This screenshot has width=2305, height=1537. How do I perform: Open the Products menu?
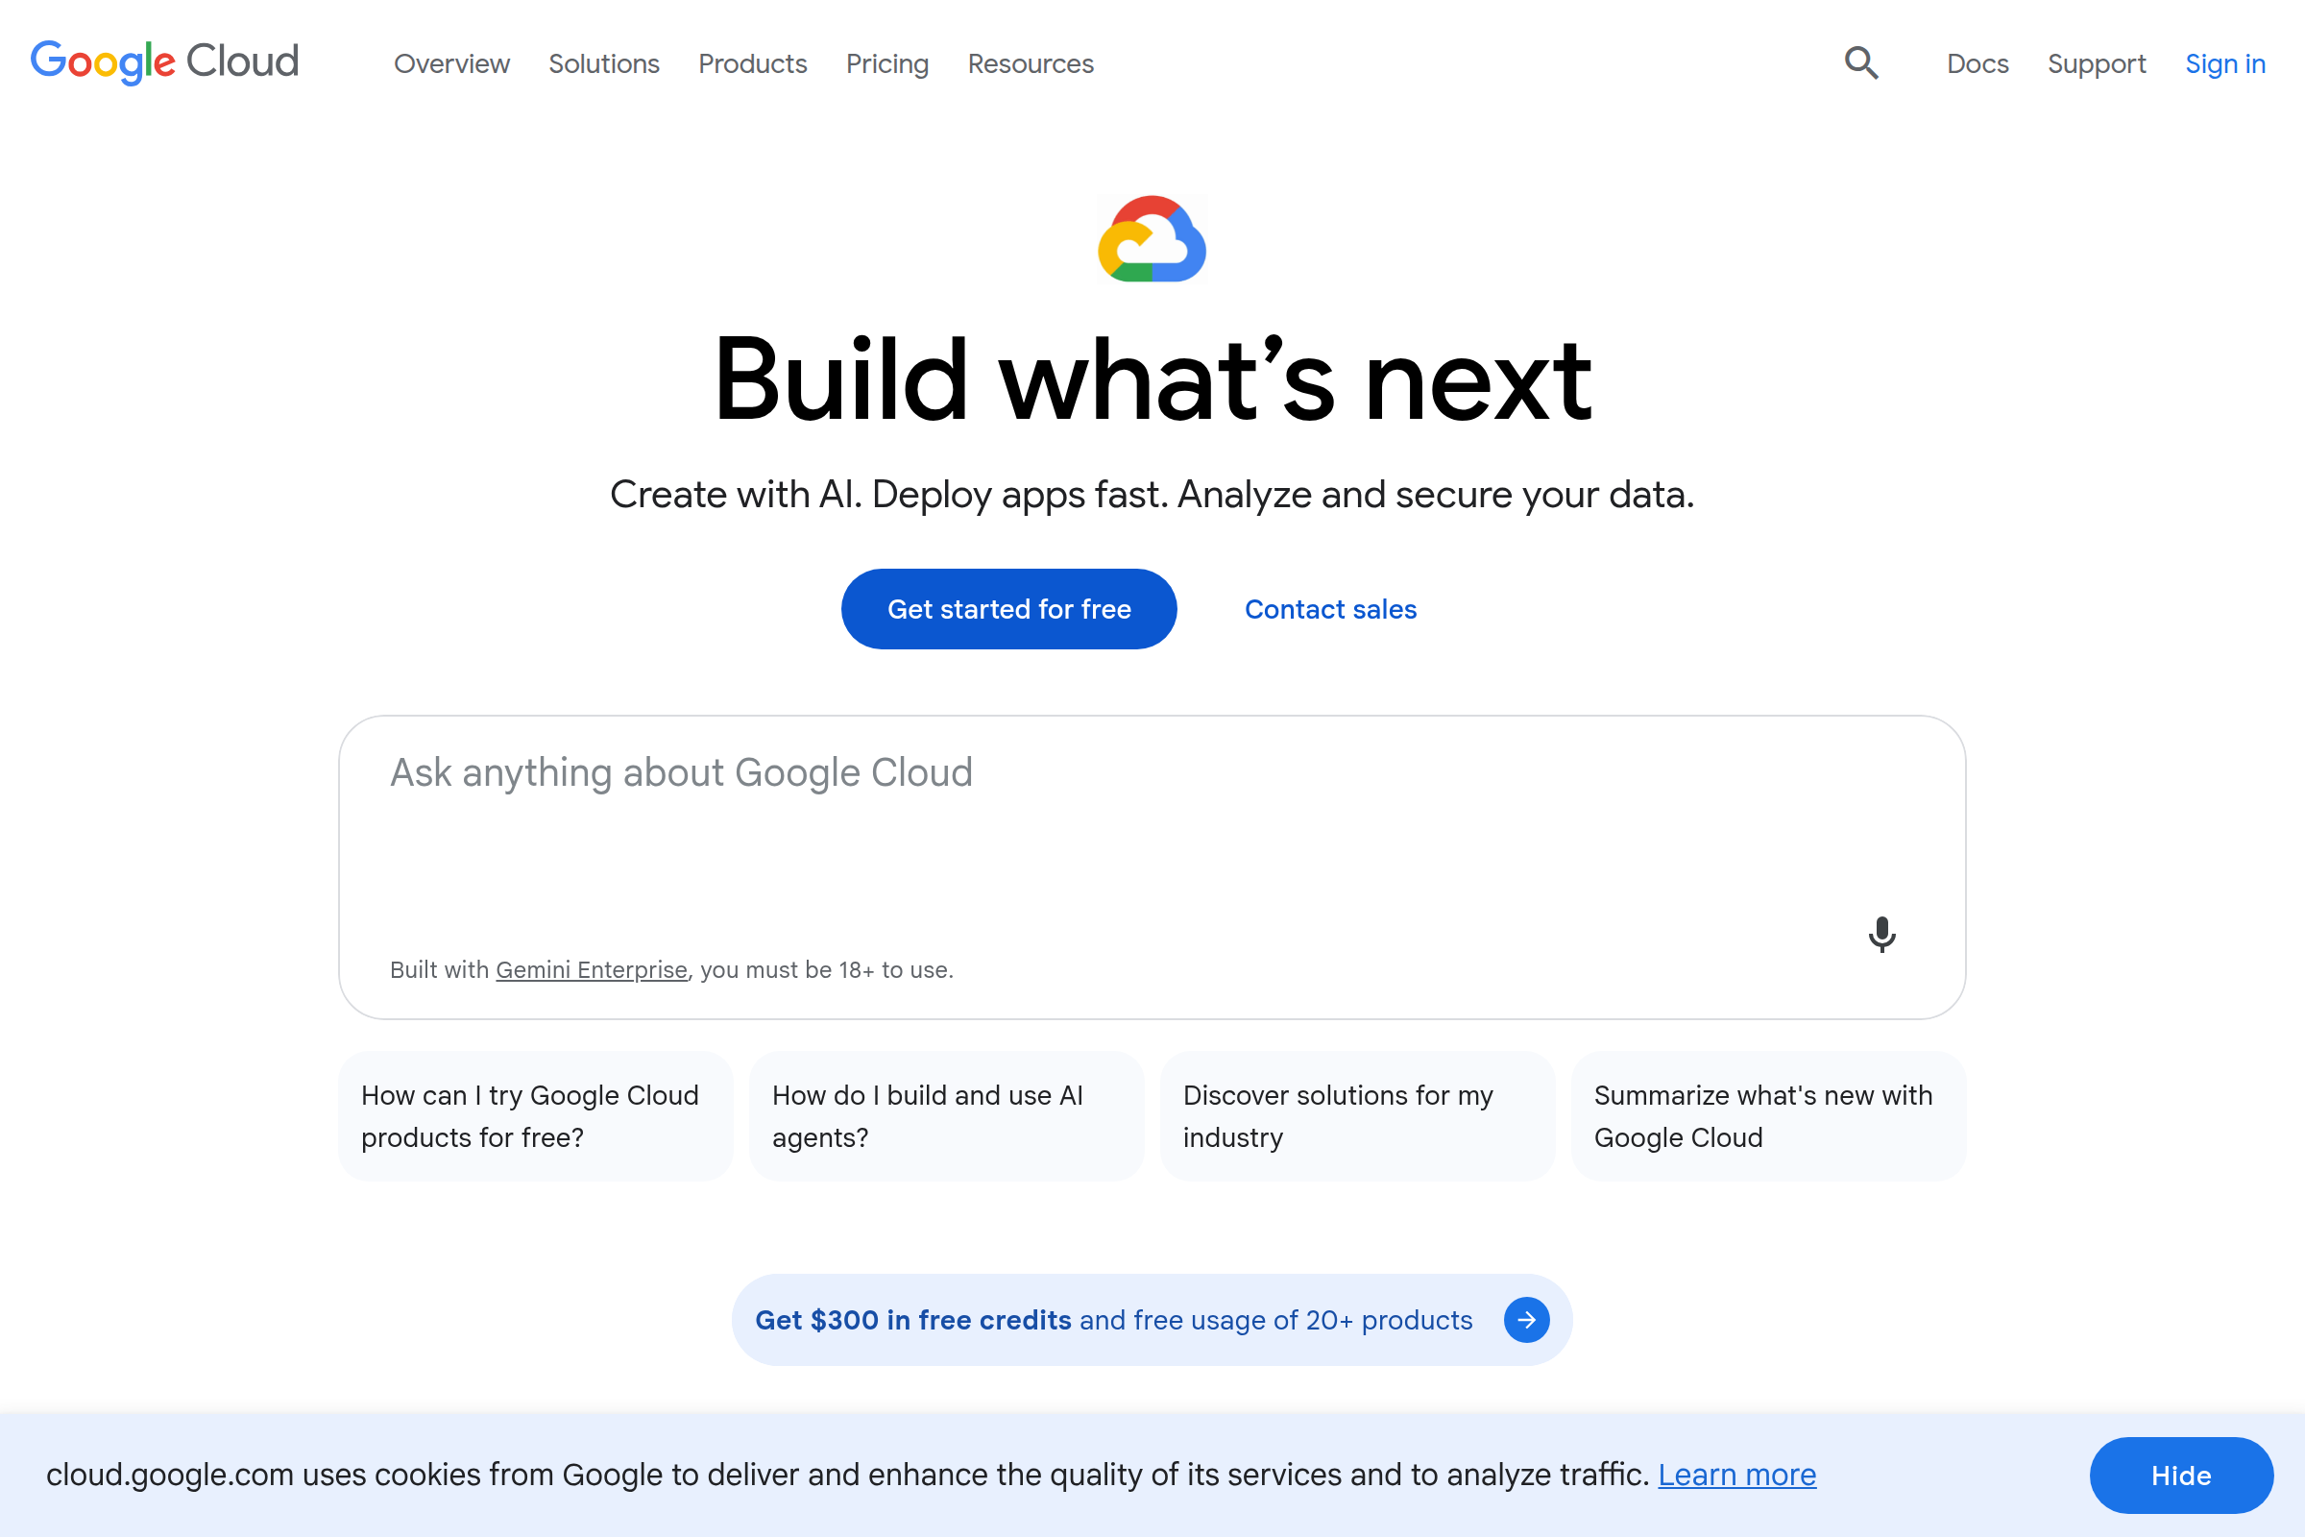click(752, 63)
